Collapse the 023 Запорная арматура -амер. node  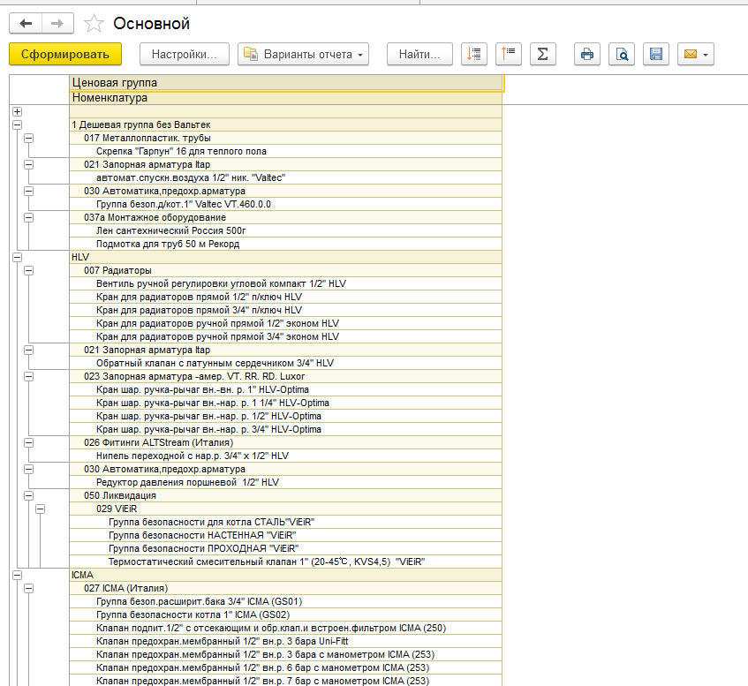pos(28,376)
